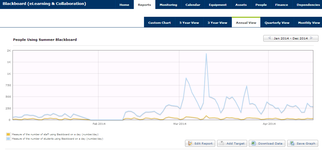Click the Blackboard (eLearning & Collaboration) title
The width and height of the screenshot is (322, 150).
[44, 4]
